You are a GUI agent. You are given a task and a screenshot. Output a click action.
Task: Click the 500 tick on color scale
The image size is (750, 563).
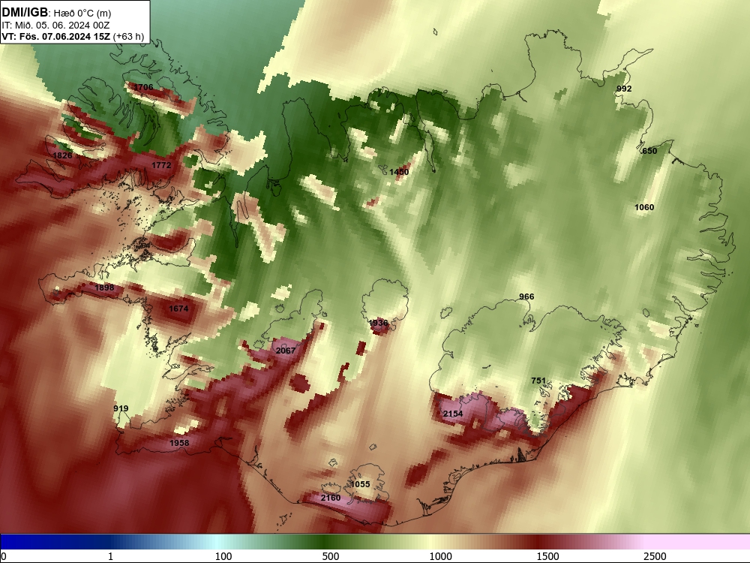pyautogui.click(x=331, y=556)
